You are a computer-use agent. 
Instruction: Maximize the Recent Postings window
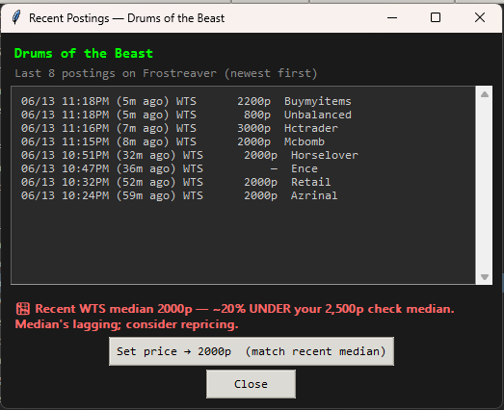click(x=436, y=17)
